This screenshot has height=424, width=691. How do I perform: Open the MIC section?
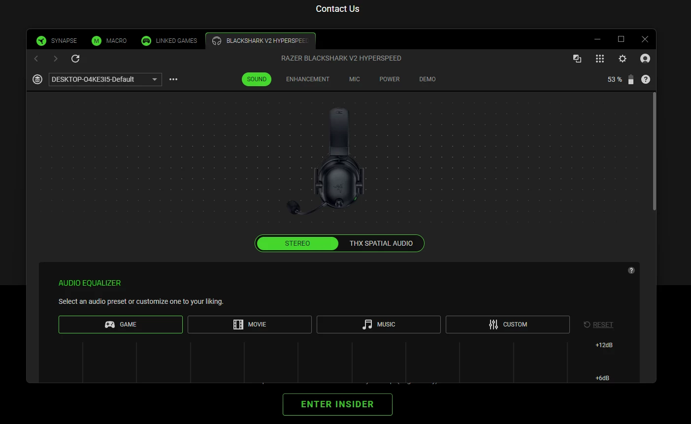[x=355, y=79]
